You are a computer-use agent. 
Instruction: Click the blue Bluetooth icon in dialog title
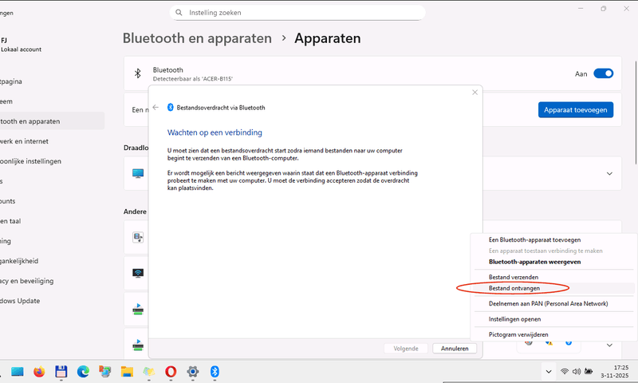click(170, 107)
